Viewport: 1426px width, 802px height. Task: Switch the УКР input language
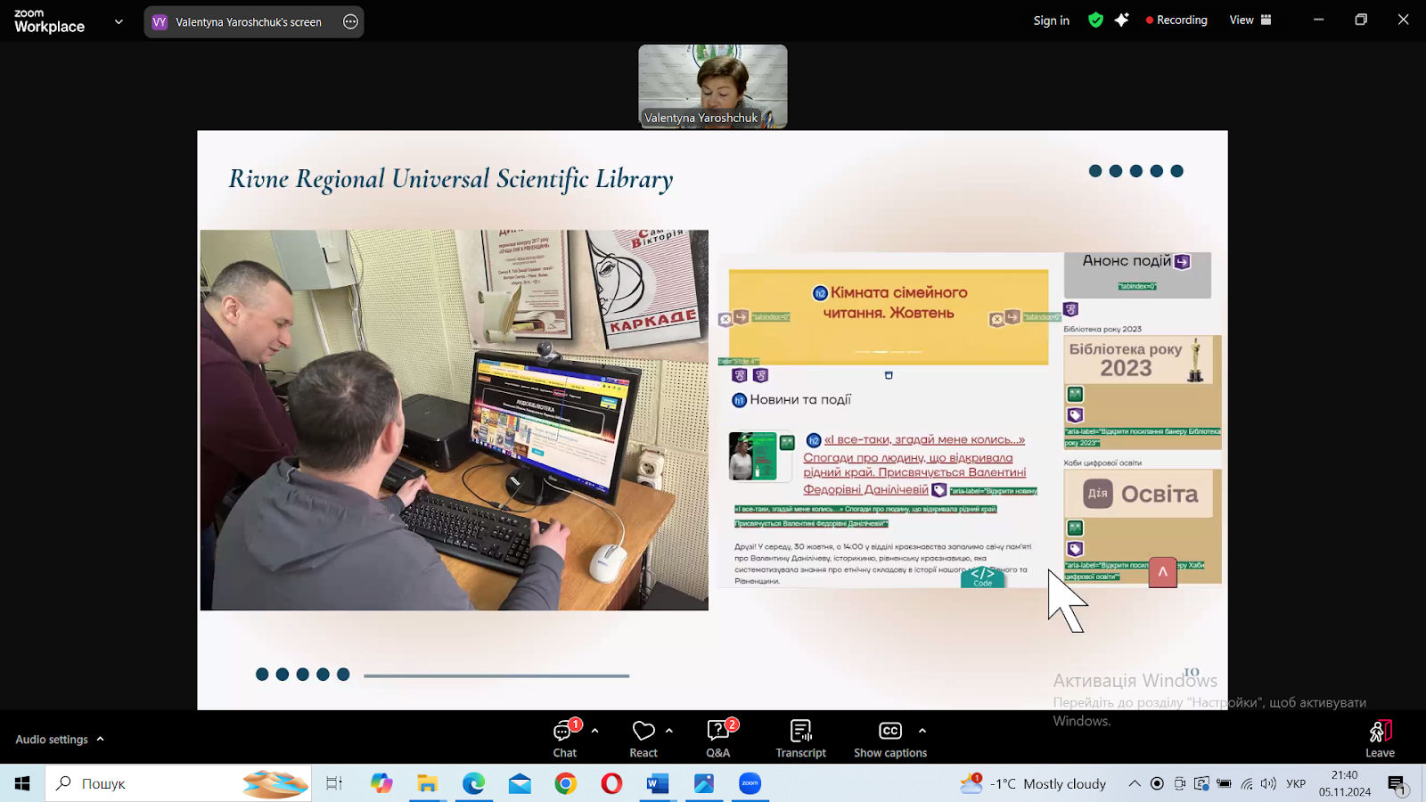tap(1296, 783)
